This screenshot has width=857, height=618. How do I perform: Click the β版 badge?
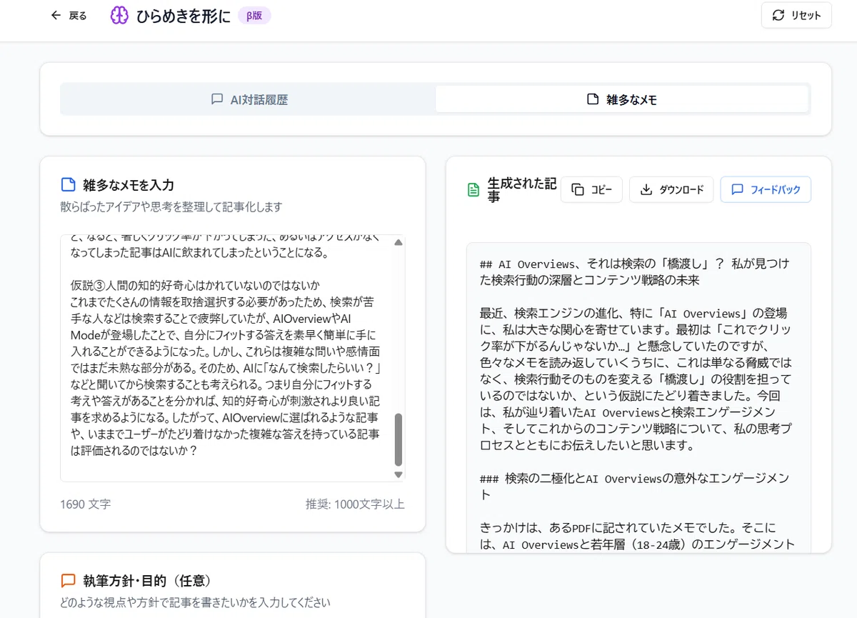pos(254,15)
